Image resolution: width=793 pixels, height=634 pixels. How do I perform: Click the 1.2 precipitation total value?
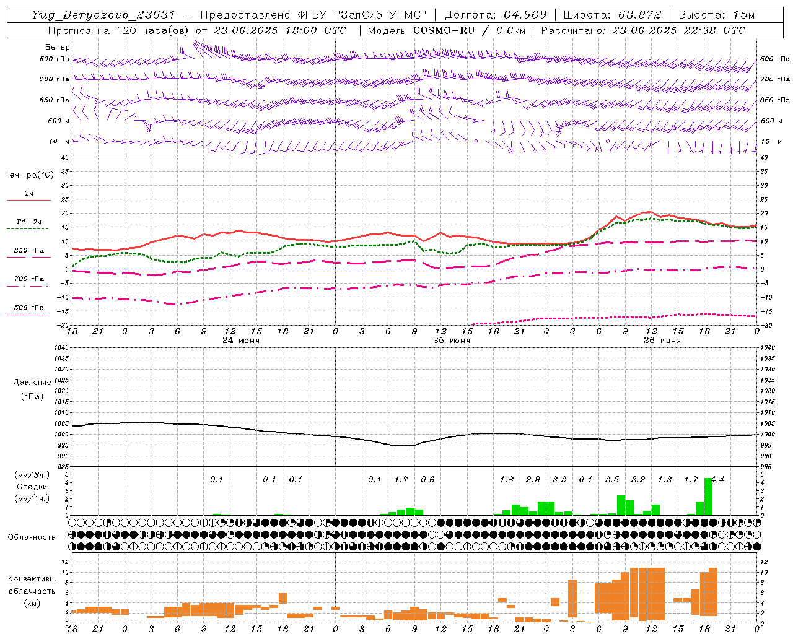click(665, 479)
